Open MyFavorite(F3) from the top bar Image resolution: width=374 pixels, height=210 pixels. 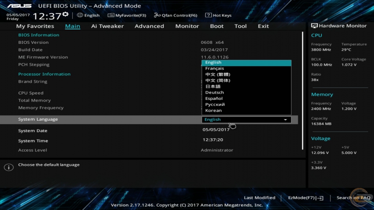(x=127, y=15)
